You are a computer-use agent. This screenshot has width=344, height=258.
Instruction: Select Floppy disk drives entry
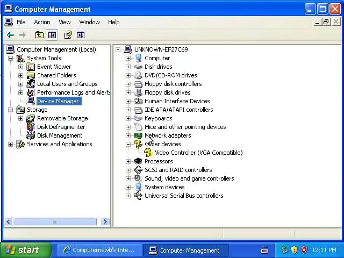(168, 92)
